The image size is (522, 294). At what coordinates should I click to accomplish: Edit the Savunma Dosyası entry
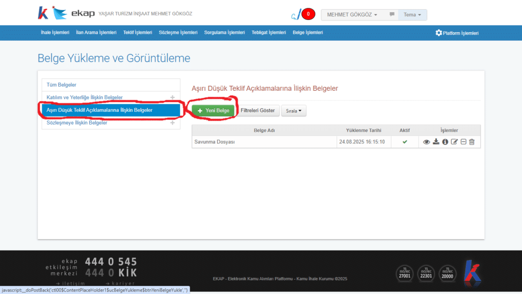point(454,142)
